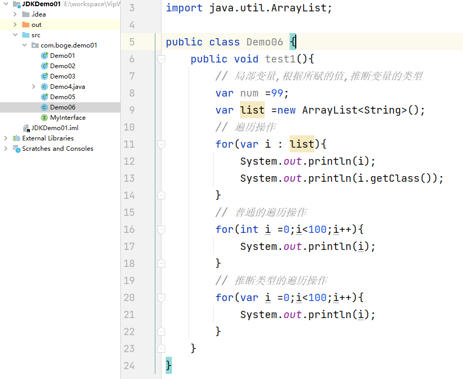Click fold end marker on line 22
Image resolution: width=463 pixels, height=379 pixels.
[x=161, y=331]
